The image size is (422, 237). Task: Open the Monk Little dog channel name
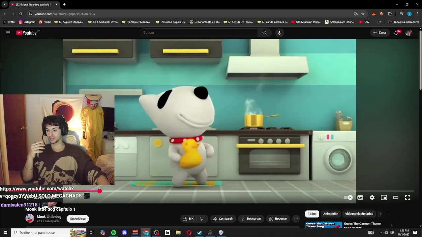click(x=49, y=217)
